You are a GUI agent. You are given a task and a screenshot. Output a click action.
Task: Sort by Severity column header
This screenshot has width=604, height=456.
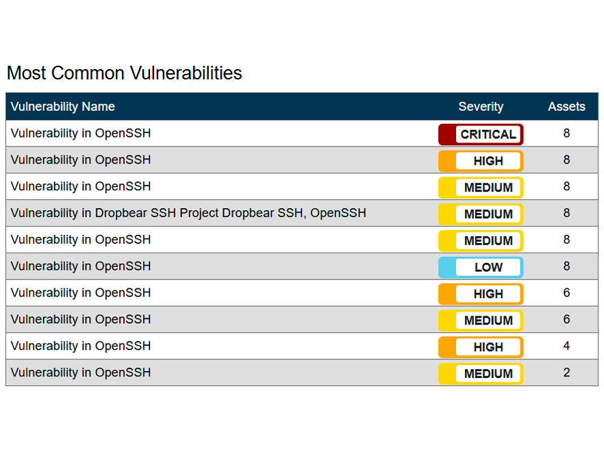click(x=481, y=107)
